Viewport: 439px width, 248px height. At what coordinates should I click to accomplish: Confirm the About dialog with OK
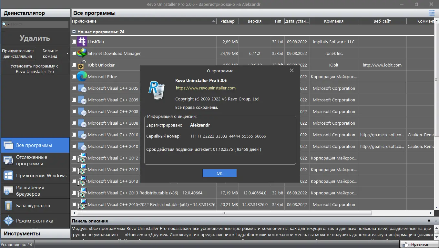coord(219,173)
